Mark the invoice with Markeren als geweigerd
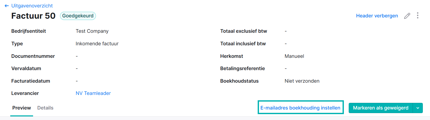 coord(381,108)
